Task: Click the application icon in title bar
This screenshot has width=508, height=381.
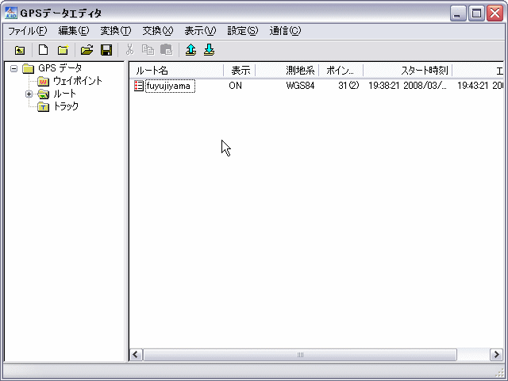Action: tap(11, 13)
